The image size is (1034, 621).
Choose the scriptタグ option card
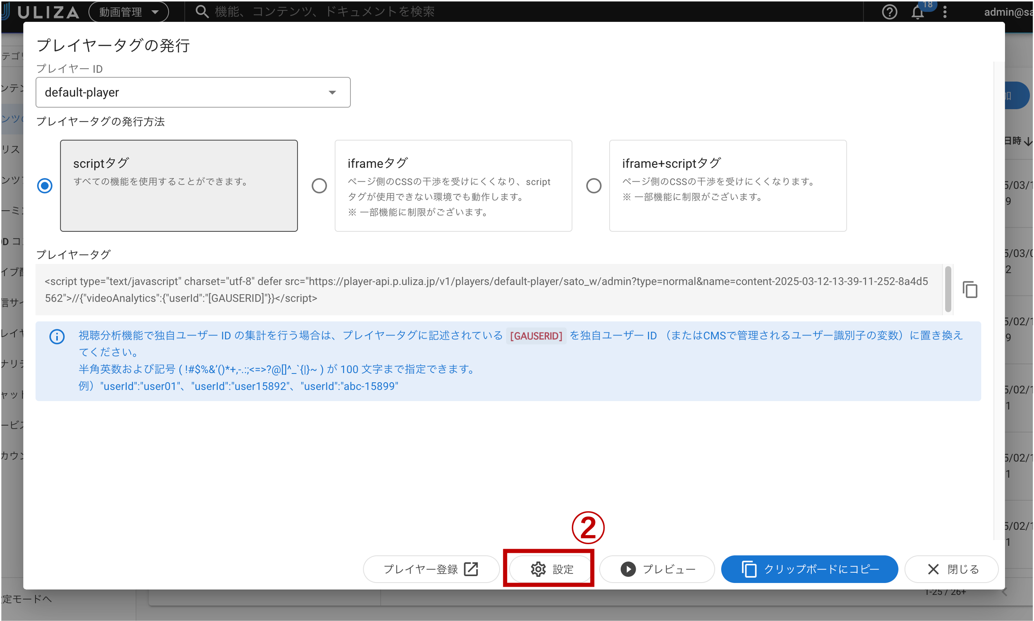[x=179, y=186]
